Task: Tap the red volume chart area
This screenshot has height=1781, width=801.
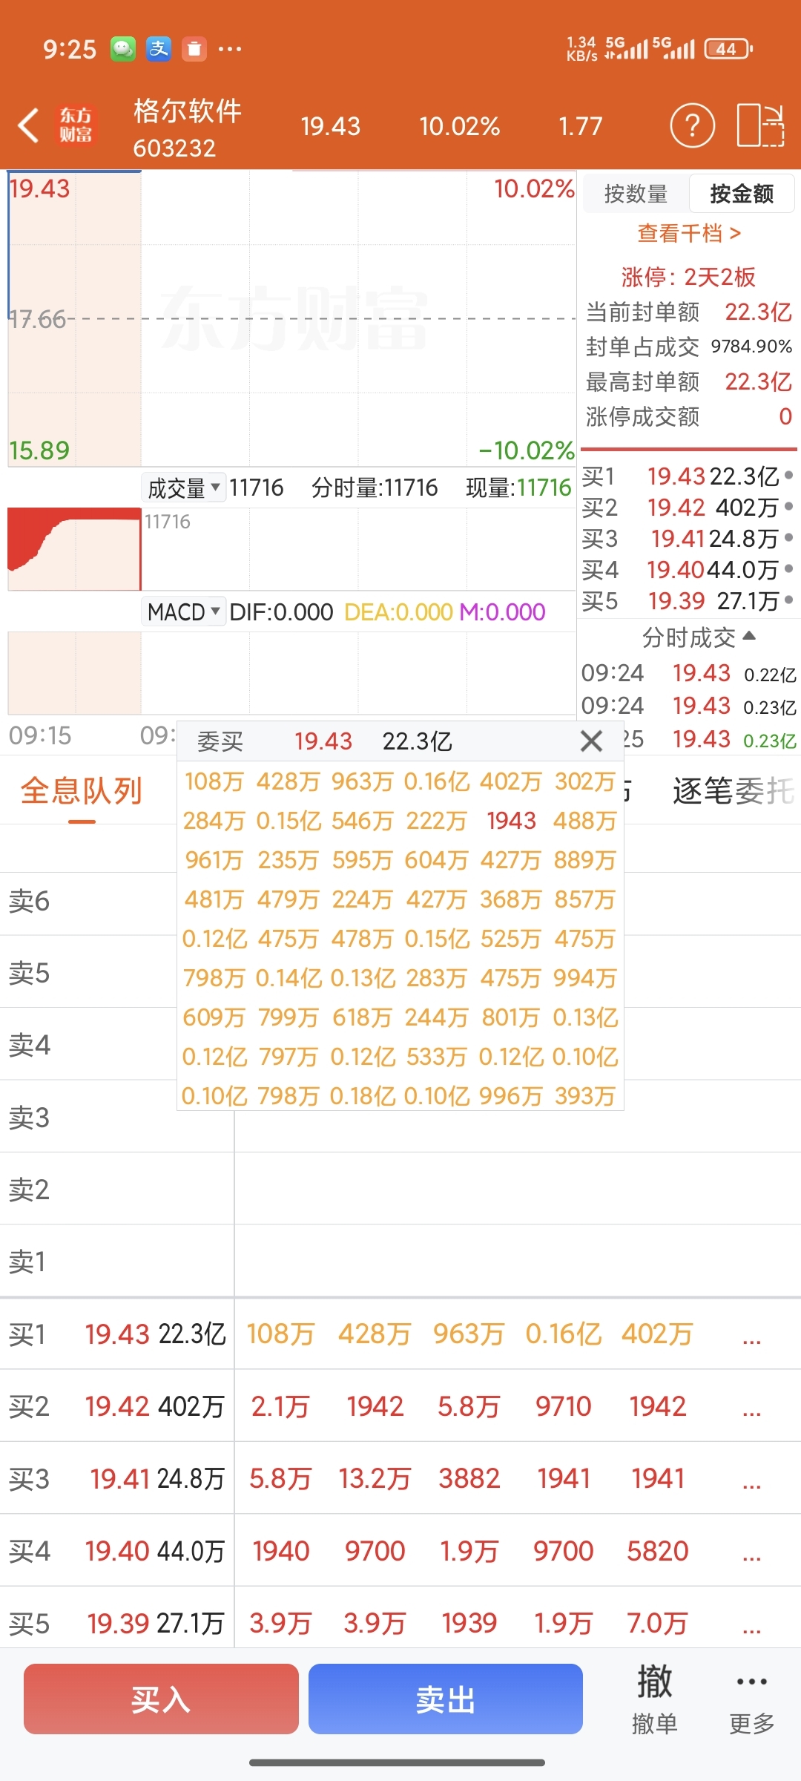Action: click(x=74, y=549)
